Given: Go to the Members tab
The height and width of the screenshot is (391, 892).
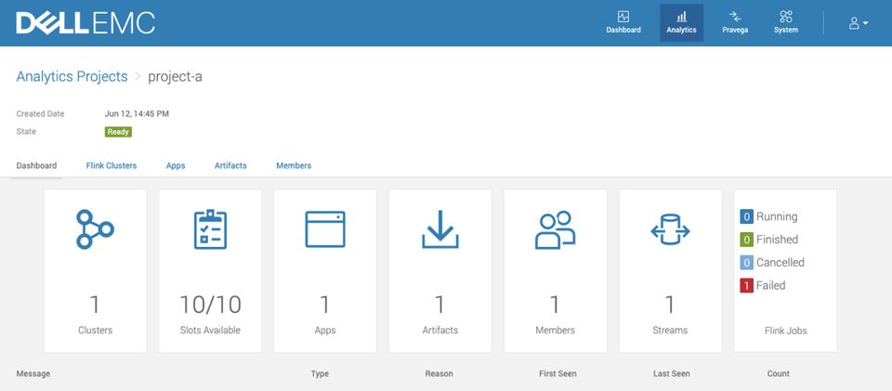Looking at the screenshot, I should point(294,165).
